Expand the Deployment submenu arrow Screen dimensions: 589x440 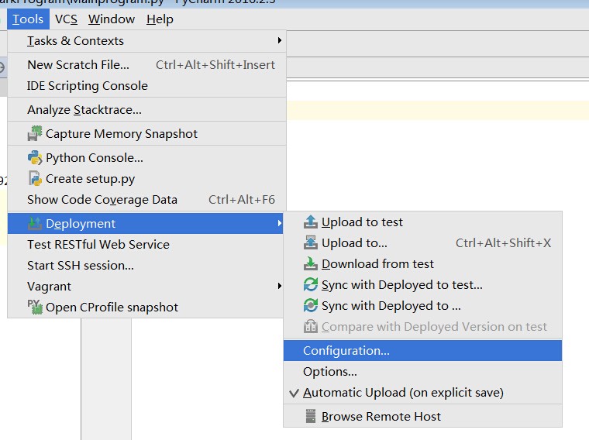[x=280, y=223]
